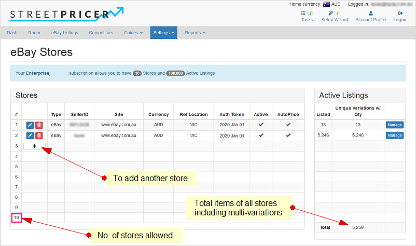Toggle AutoPrice checkmark for store 2
The height and width of the screenshot is (246, 416).
click(288, 135)
